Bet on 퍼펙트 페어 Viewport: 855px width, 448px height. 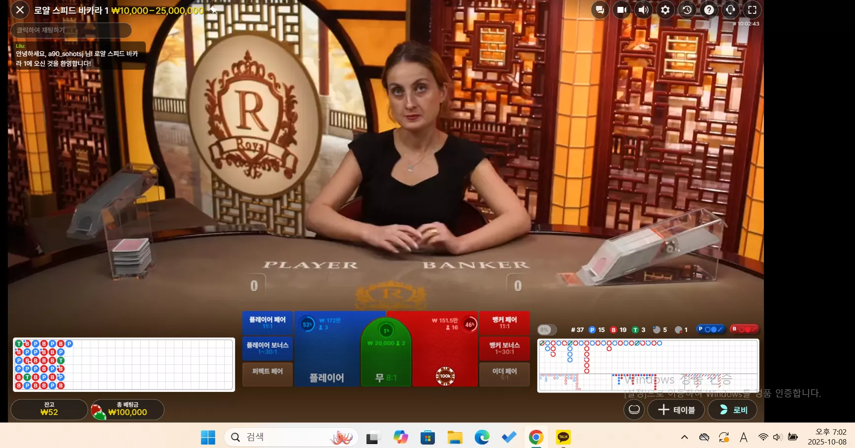pyautogui.click(x=267, y=374)
